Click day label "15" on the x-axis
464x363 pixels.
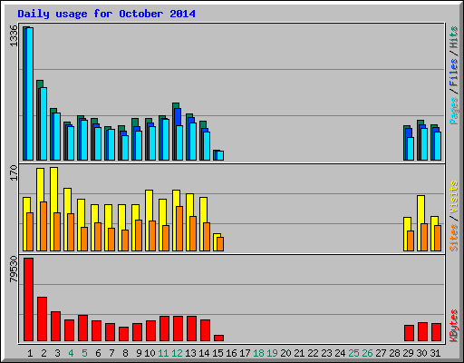tap(217, 353)
